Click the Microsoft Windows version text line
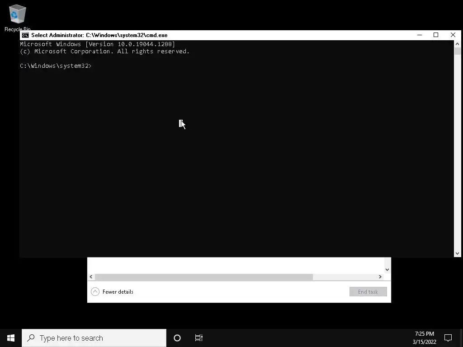Image resolution: width=463 pixels, height=347 pixels. [98, 44]
